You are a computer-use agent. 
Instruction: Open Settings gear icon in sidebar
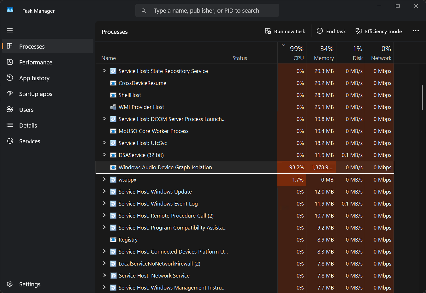click(10, 284)
